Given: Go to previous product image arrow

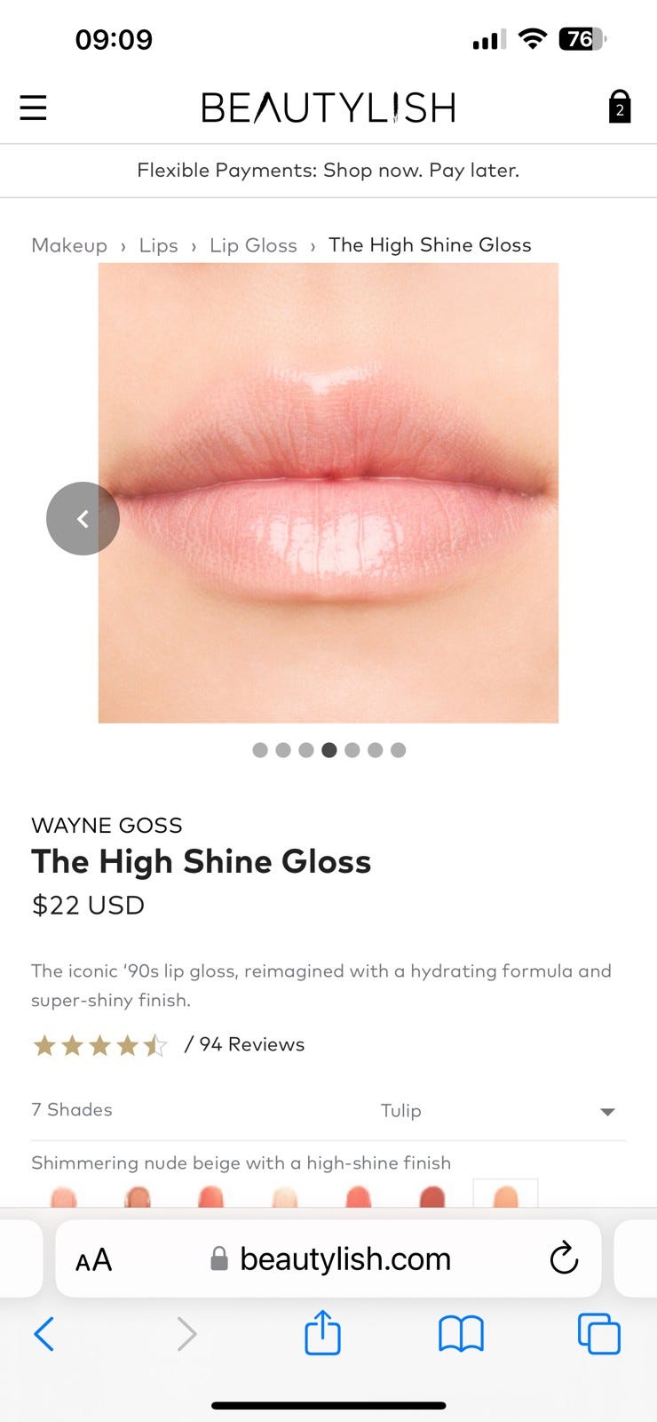Looking at the screenshot, I should (x=83, y=518).
